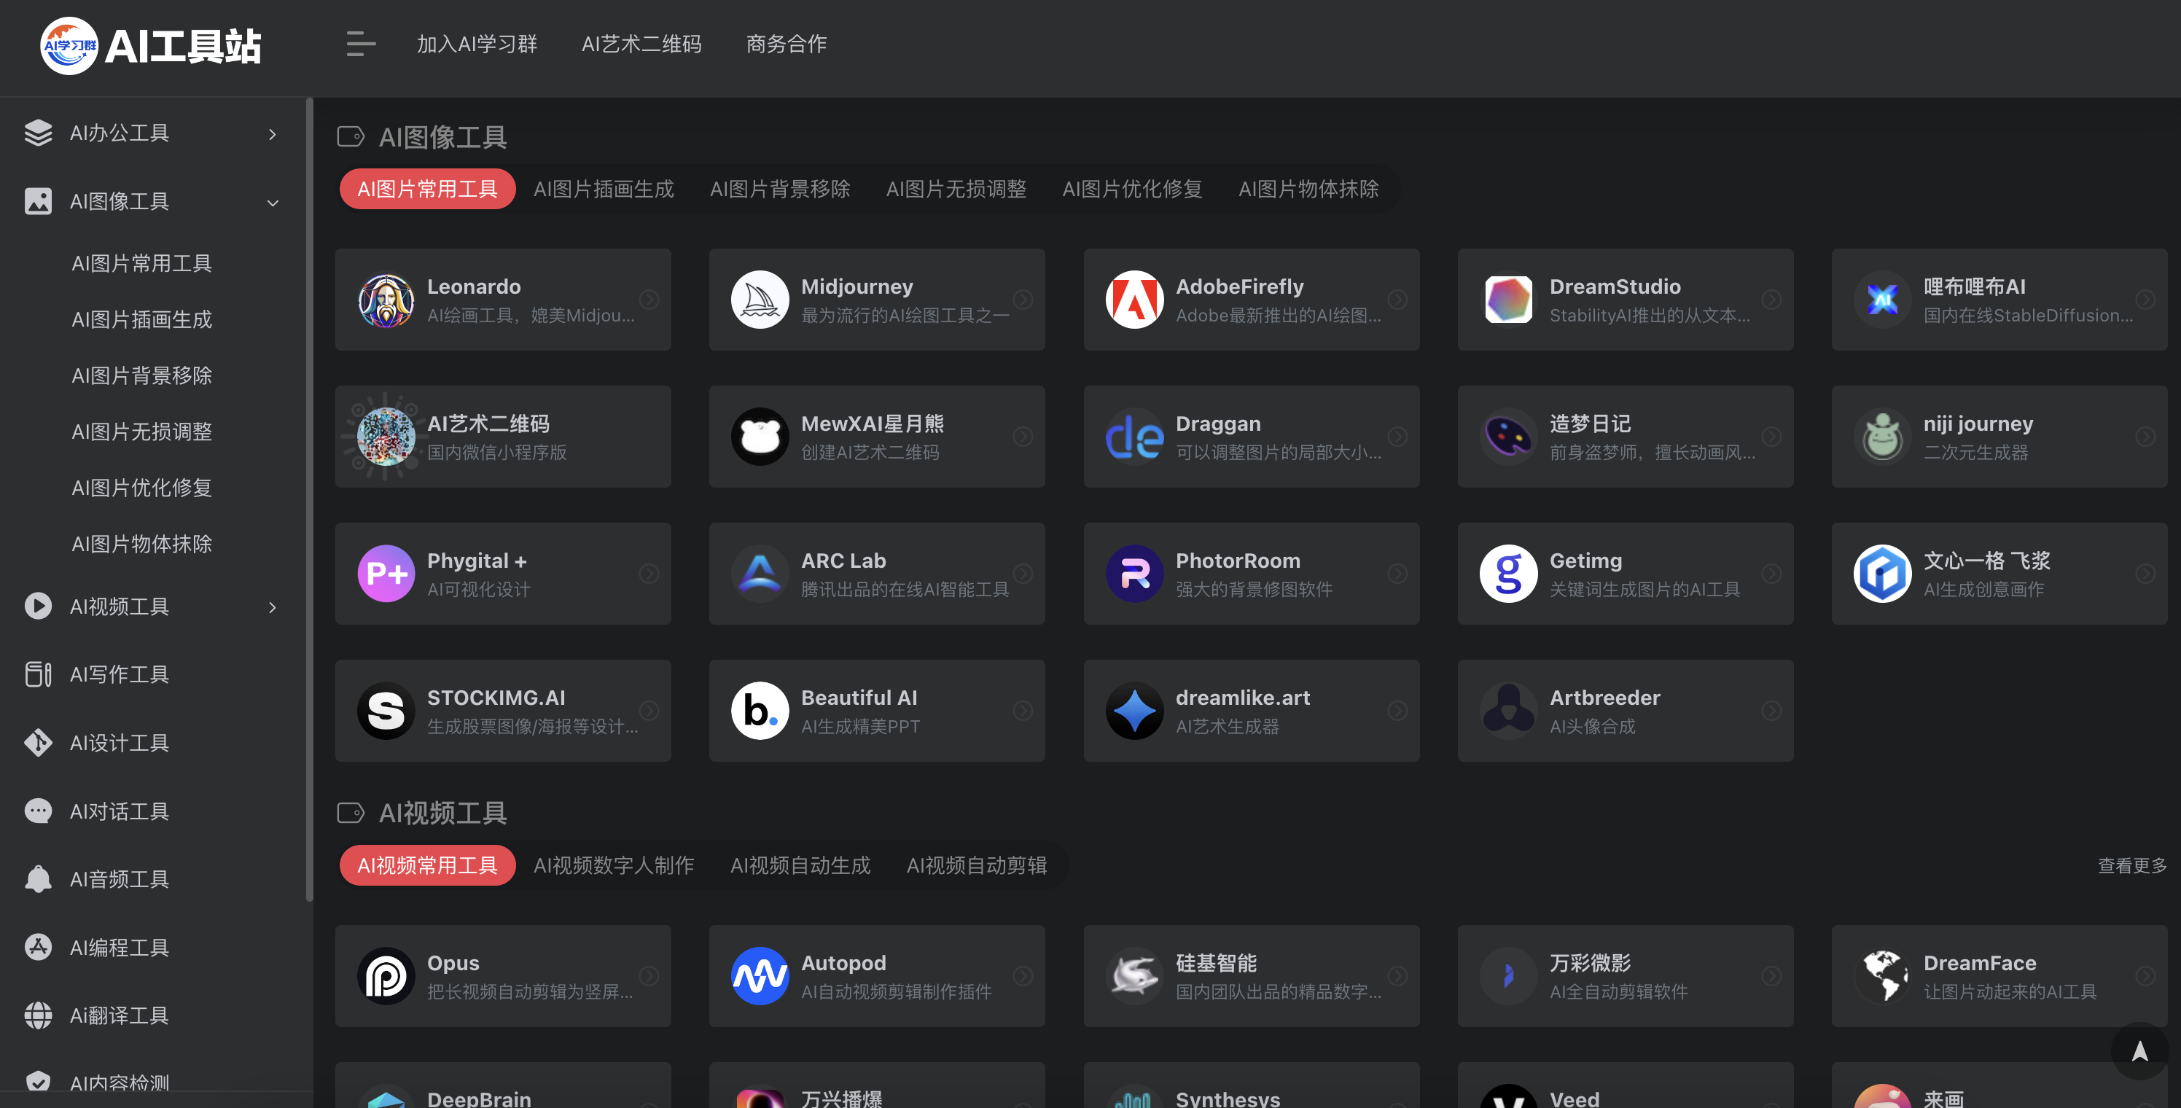This screenshot has height=1108, width=2181.
Task: Open the Leonardo AI drawing tool card
Action: [x=503, y=299]
